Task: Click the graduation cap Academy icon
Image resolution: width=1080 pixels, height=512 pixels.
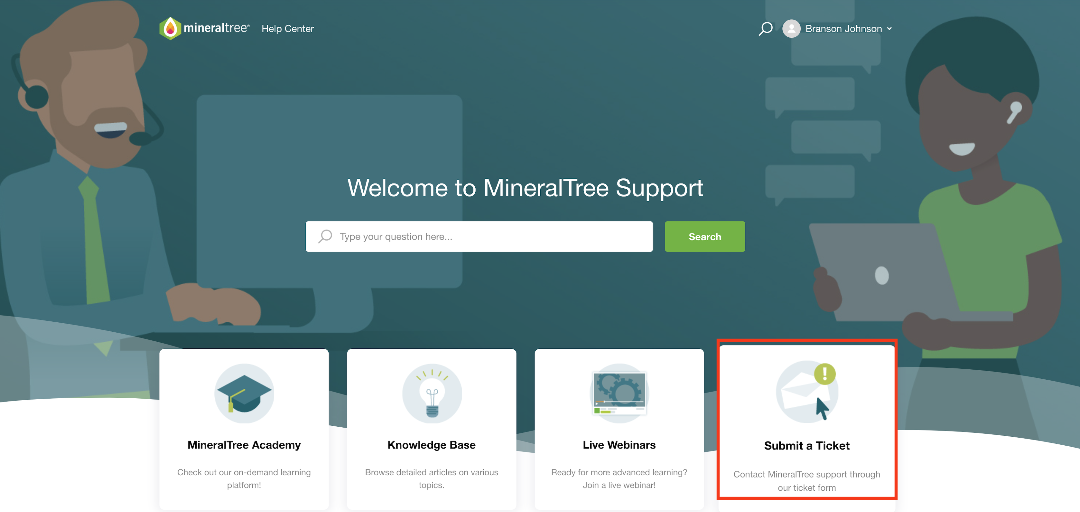Action: coord(244,393)
